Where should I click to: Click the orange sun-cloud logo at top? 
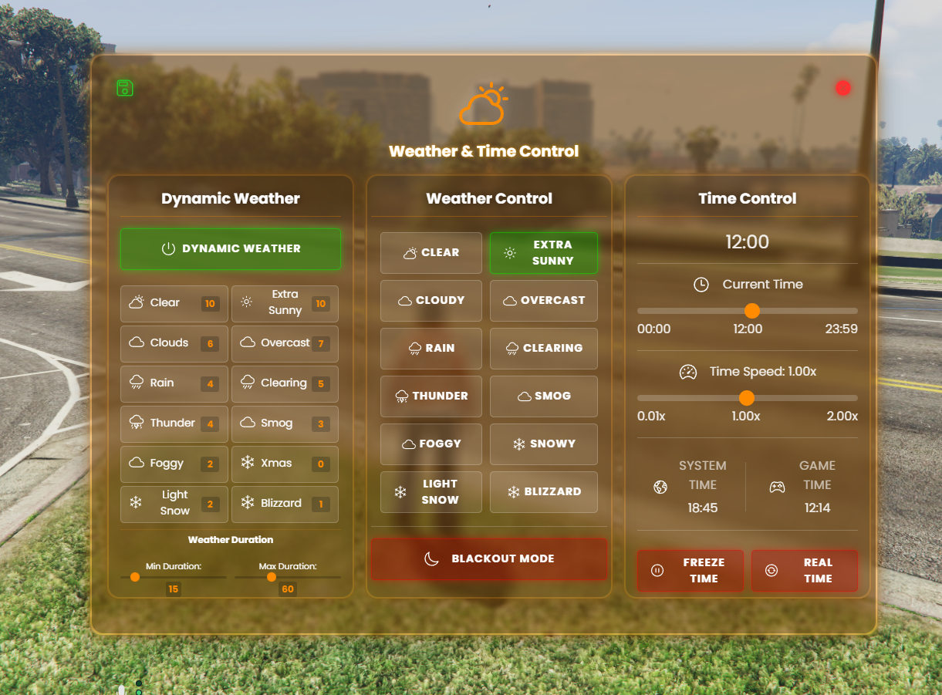click(x=484, y=104)
